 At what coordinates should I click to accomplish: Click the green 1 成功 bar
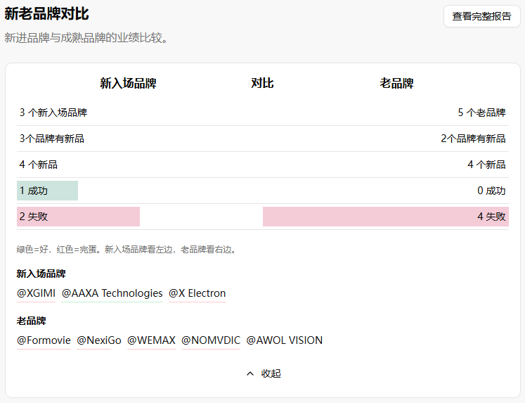47,191
